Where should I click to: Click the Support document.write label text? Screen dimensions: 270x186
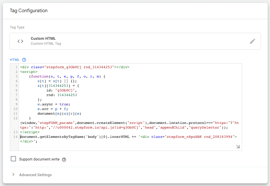[39, 159]
